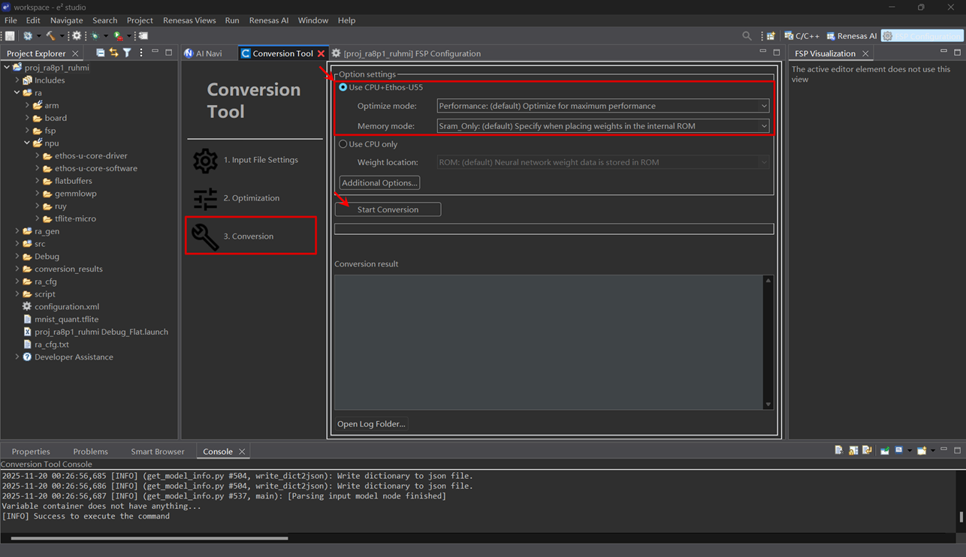966x557 pixels.
Task: Click the Conversion result vertical scrollbar
Action: 768,342
